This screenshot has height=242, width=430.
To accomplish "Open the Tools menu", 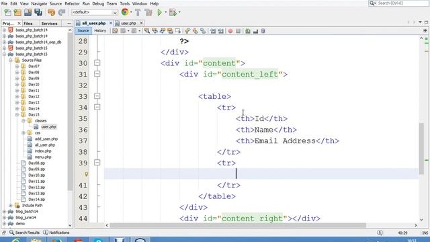I will click(125, 3).
